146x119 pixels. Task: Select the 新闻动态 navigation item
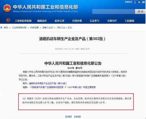pyautogui.click(x=42, y=21)
